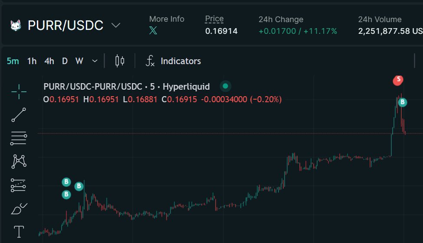This screenshot has width=423, height=243.
Task: Click the underlined Price label
Action: tap(214, 19)
